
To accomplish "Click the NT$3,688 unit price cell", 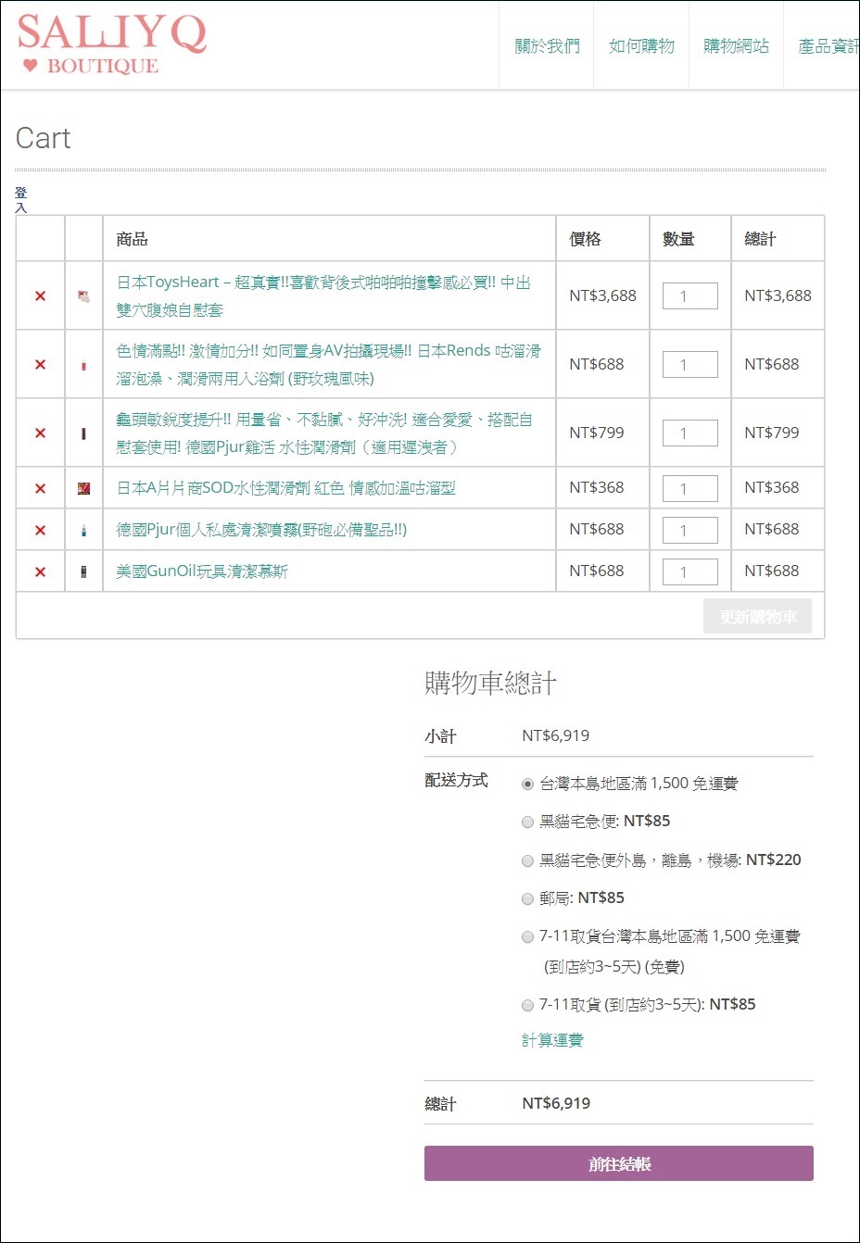I will point(603,295).
